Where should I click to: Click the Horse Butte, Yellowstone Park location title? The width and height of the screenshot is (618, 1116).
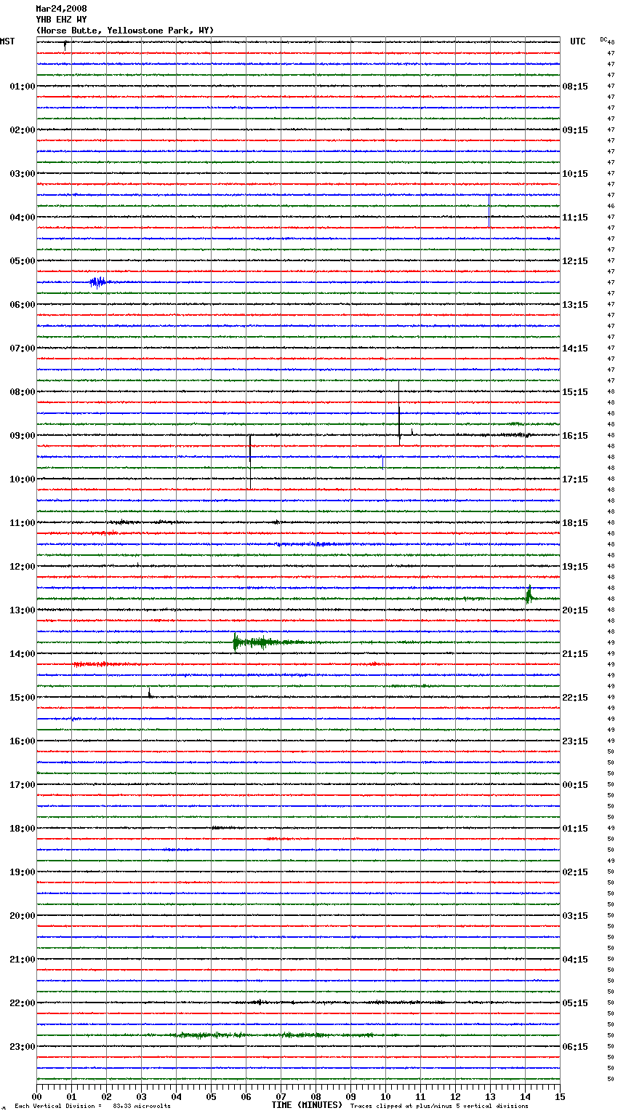point(125,31)
